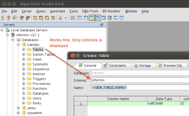Click the ER diagram nodes toolbar icon
189x116 pixels.
(x=110, y=18)
